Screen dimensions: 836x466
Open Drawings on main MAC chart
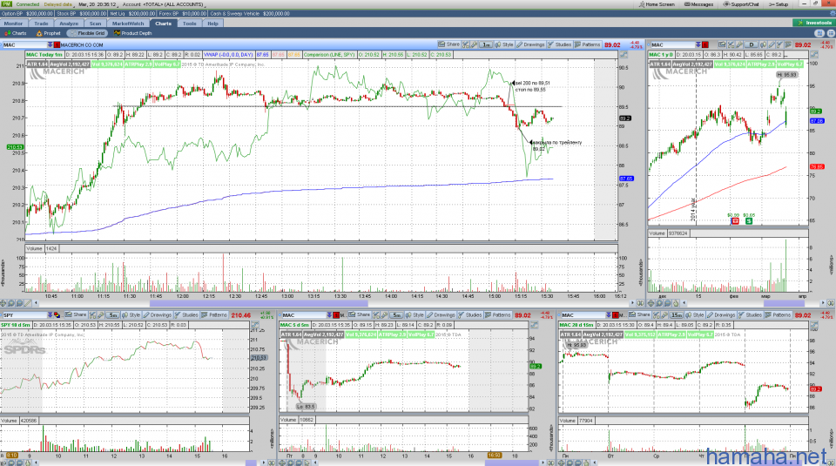click(530, 44)
